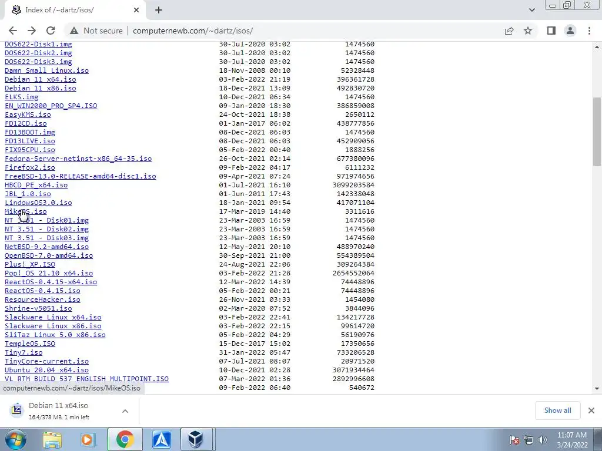Screen dimensions: 602x451
Task: Open the Chrome profile menu
Action: tap(570, 31)
